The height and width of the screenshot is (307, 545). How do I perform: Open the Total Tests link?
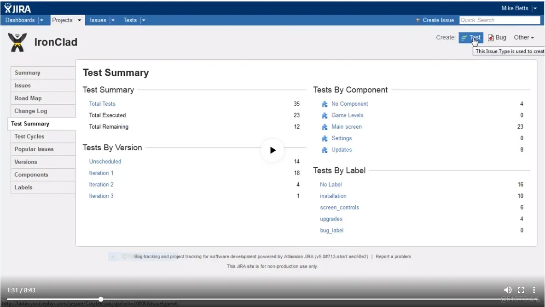tap(102, 104)
